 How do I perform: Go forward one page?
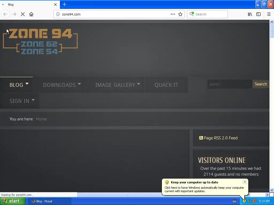(x=14, y=14)
